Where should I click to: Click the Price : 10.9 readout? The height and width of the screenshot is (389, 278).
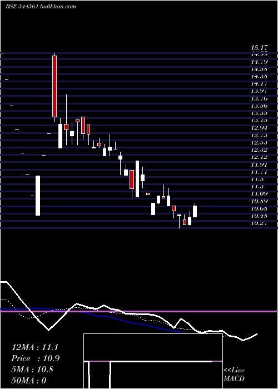[35, 358]
